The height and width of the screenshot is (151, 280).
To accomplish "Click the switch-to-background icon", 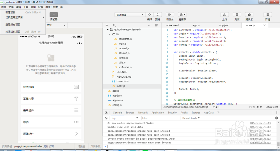I will (x=170, y=15).
